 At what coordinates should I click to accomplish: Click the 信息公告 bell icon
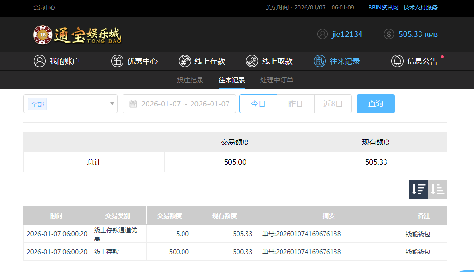[397, 61]
